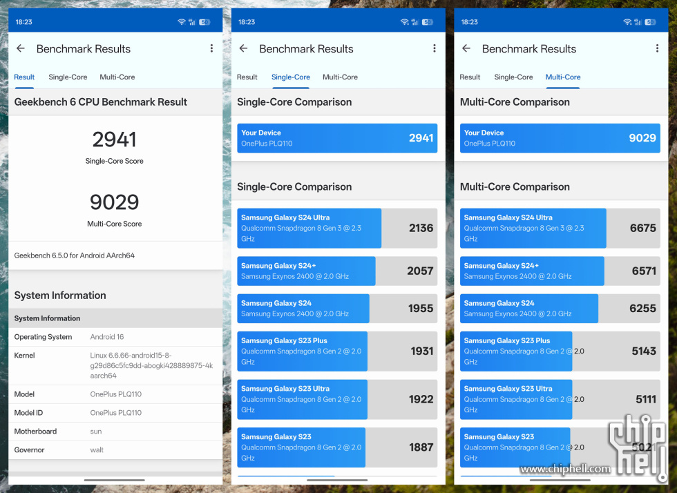Screen dimensions: 677x493
Task: Tap the Kernel row in System Information
Action: click(x=115, y=366)
